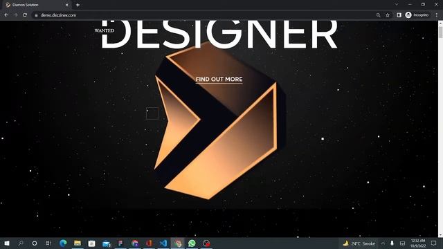Click the scrollbar down arrow
The width and height of the screenshot is (443, 249).
tap(440, 235)
